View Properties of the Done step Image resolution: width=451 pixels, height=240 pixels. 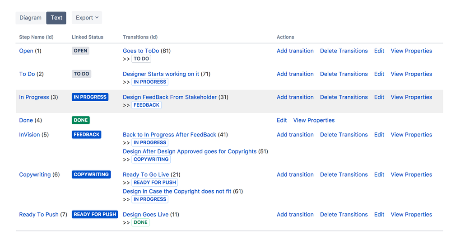click(x=314, y=120)
